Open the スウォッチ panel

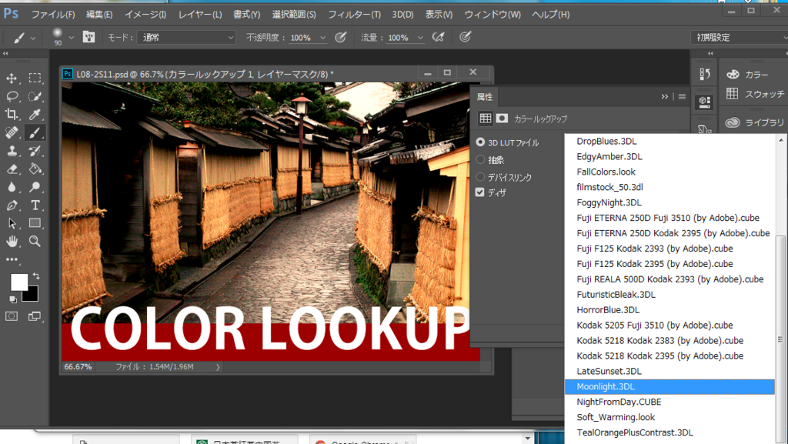coord(754,94)
